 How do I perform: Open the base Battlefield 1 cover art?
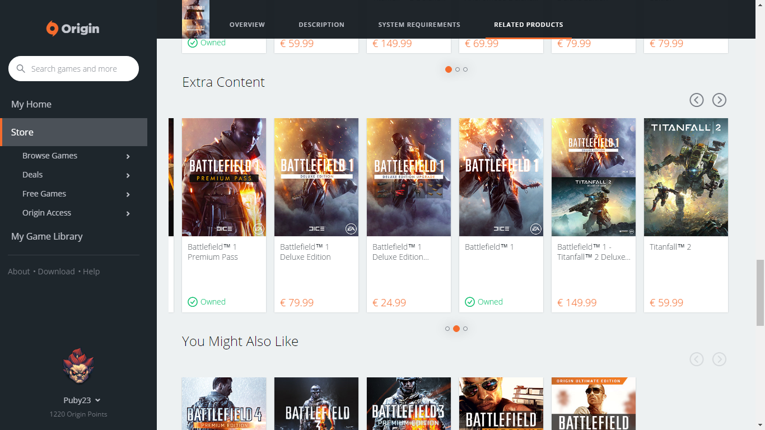(501, 177)
